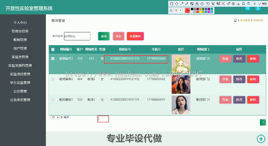
Task: Expand the 用户管理 sidebar menu
Action: [21, 48]
